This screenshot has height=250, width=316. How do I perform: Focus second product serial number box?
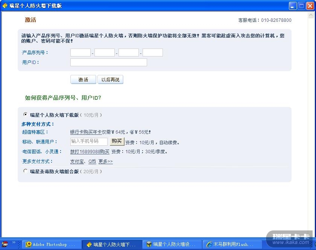click(105, 52)
